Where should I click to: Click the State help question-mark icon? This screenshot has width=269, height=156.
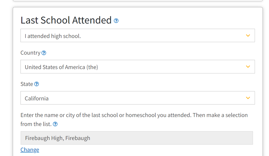click(x=37, y=84)
